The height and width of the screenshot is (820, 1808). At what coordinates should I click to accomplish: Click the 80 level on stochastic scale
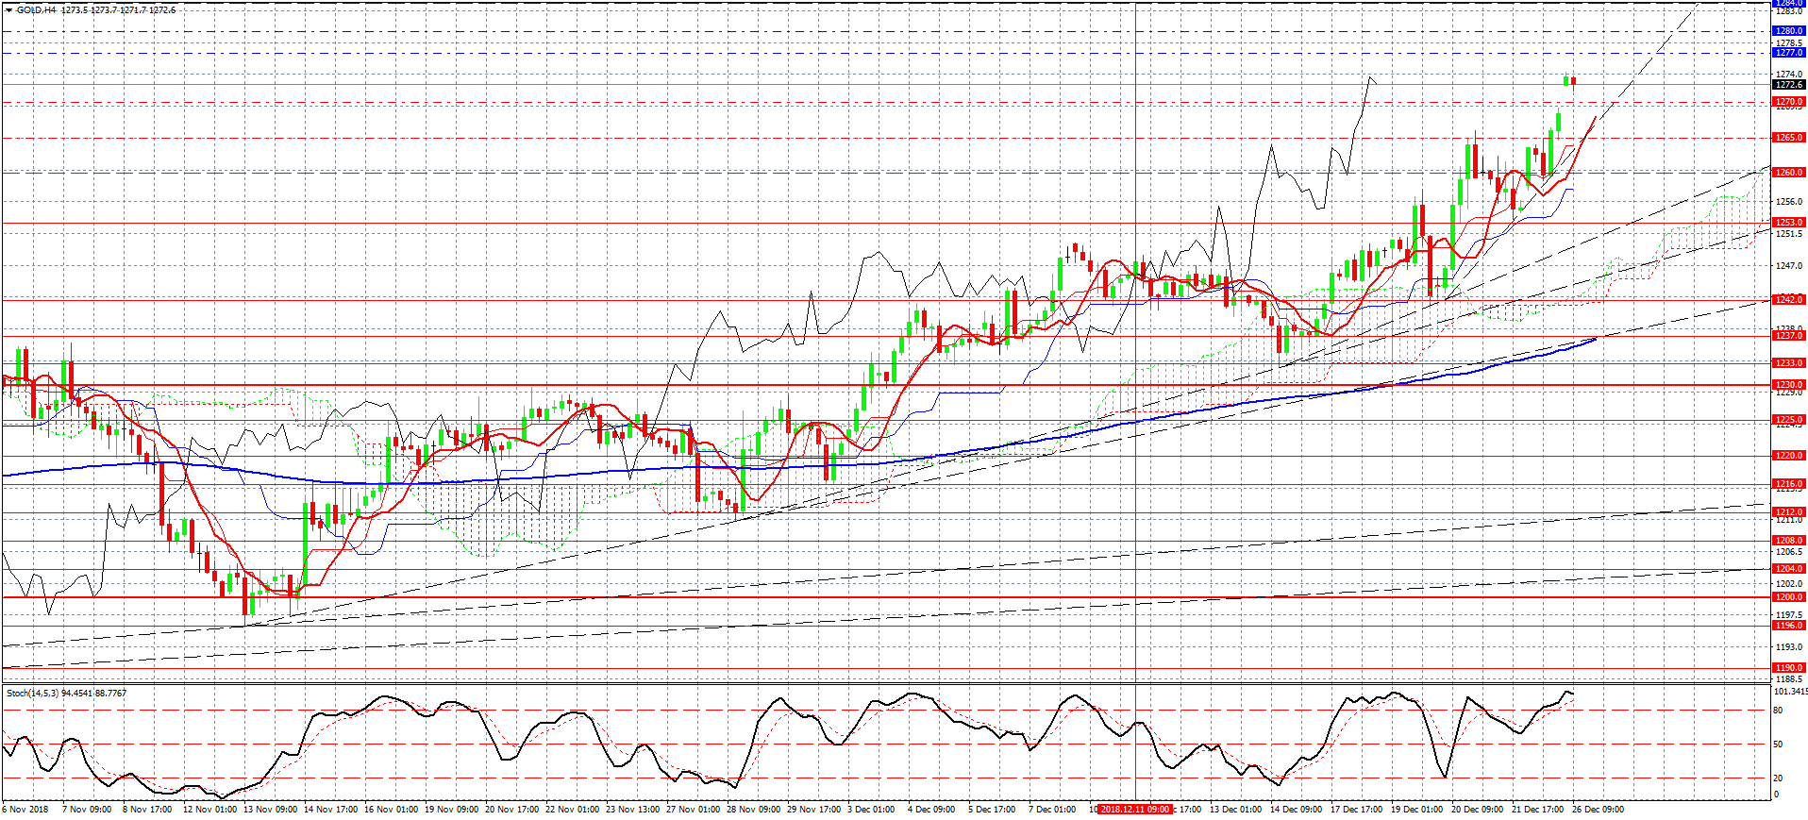click(x=1778, y=711)
